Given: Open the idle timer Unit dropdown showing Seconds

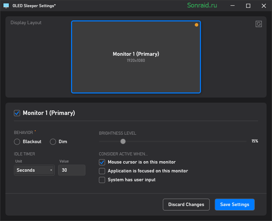Looking at the screenshot, I should click(34, 170).
